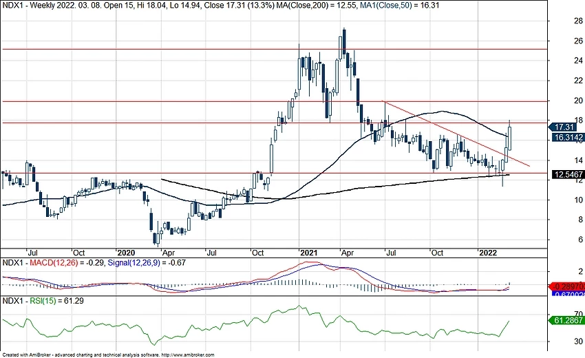
Task: Click the 26 price axis label
Action: tap(578, 41)
